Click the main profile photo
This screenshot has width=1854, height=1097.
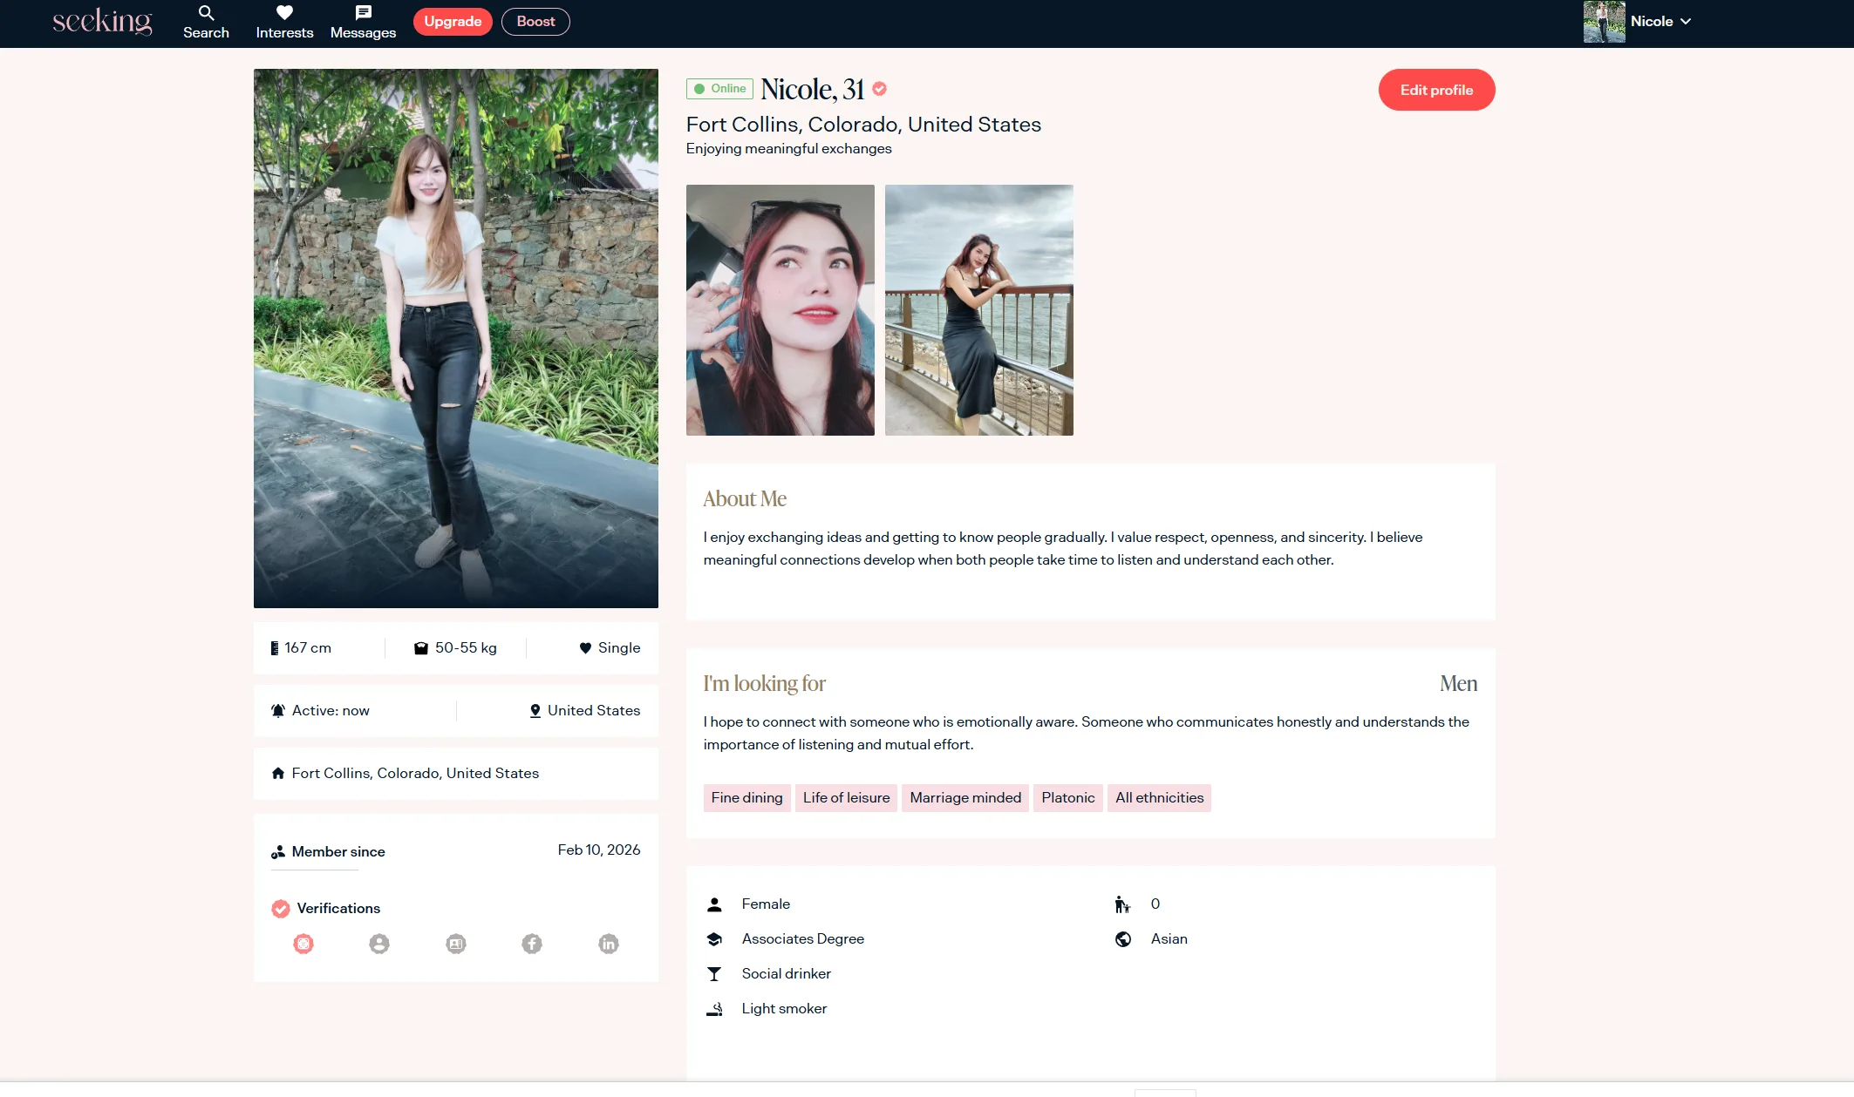coord(455,338)
